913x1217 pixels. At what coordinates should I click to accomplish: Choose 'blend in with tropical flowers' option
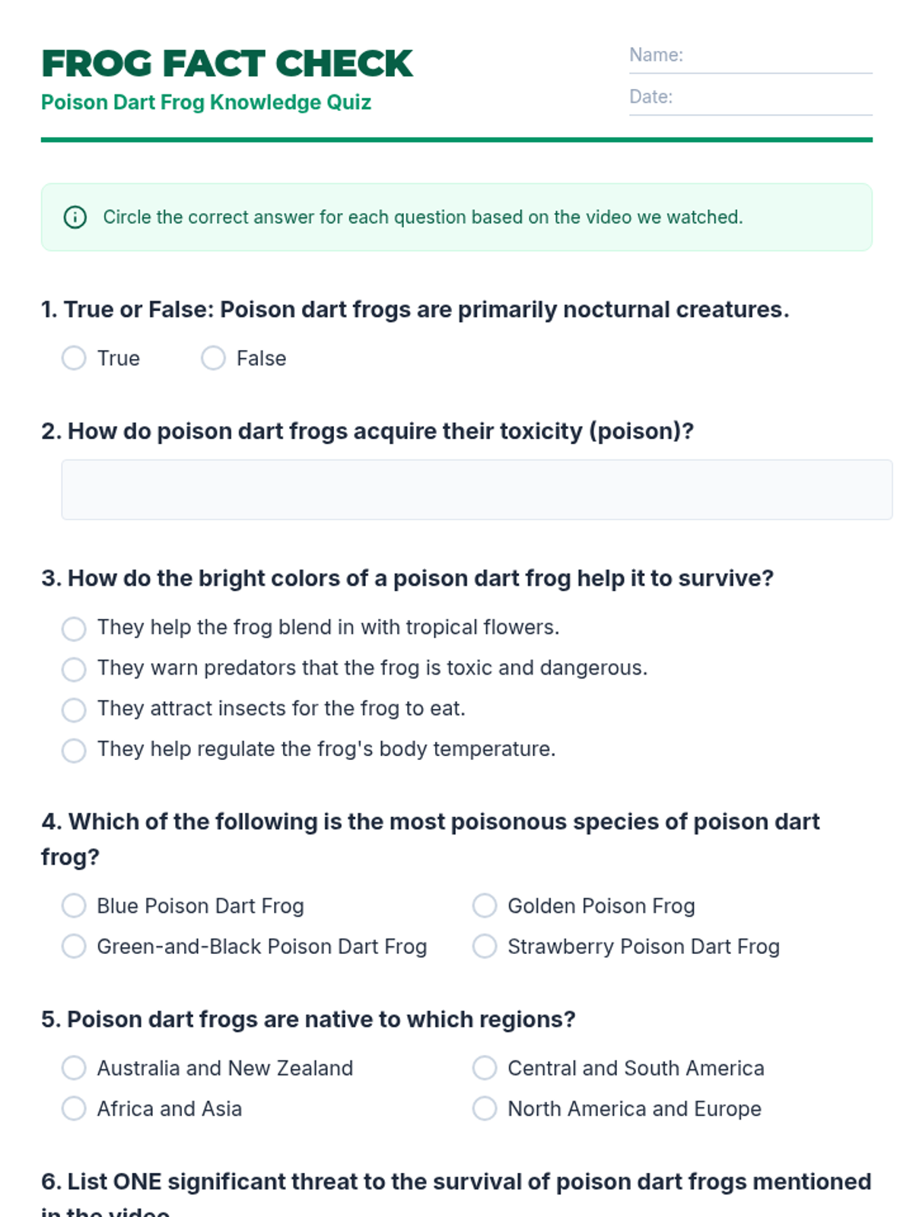pos(74,628)
